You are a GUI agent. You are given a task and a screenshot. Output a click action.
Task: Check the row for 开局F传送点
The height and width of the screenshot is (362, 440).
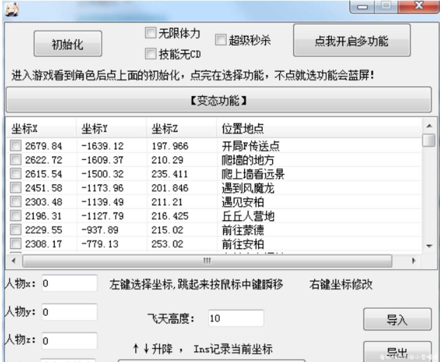16,145
